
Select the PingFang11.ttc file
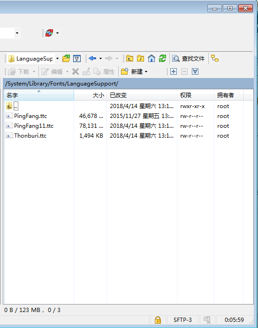34,126
